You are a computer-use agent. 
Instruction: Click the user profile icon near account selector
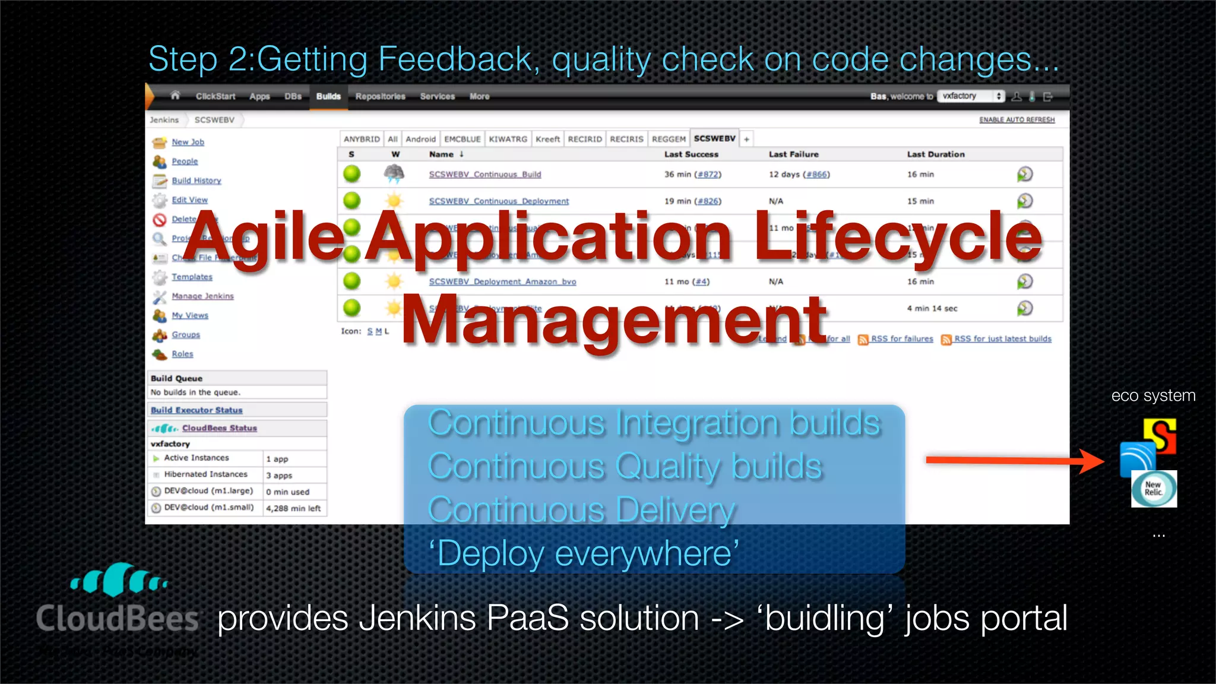pyautogui.click(x=1016, y=96)
